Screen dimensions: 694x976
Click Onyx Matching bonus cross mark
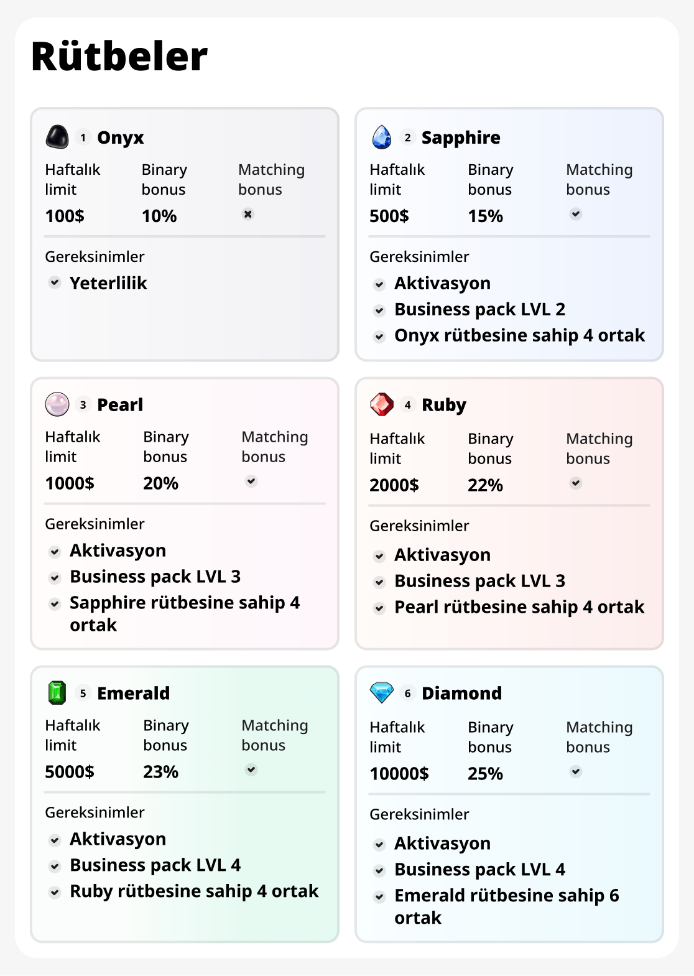click(x=248, y=214)
